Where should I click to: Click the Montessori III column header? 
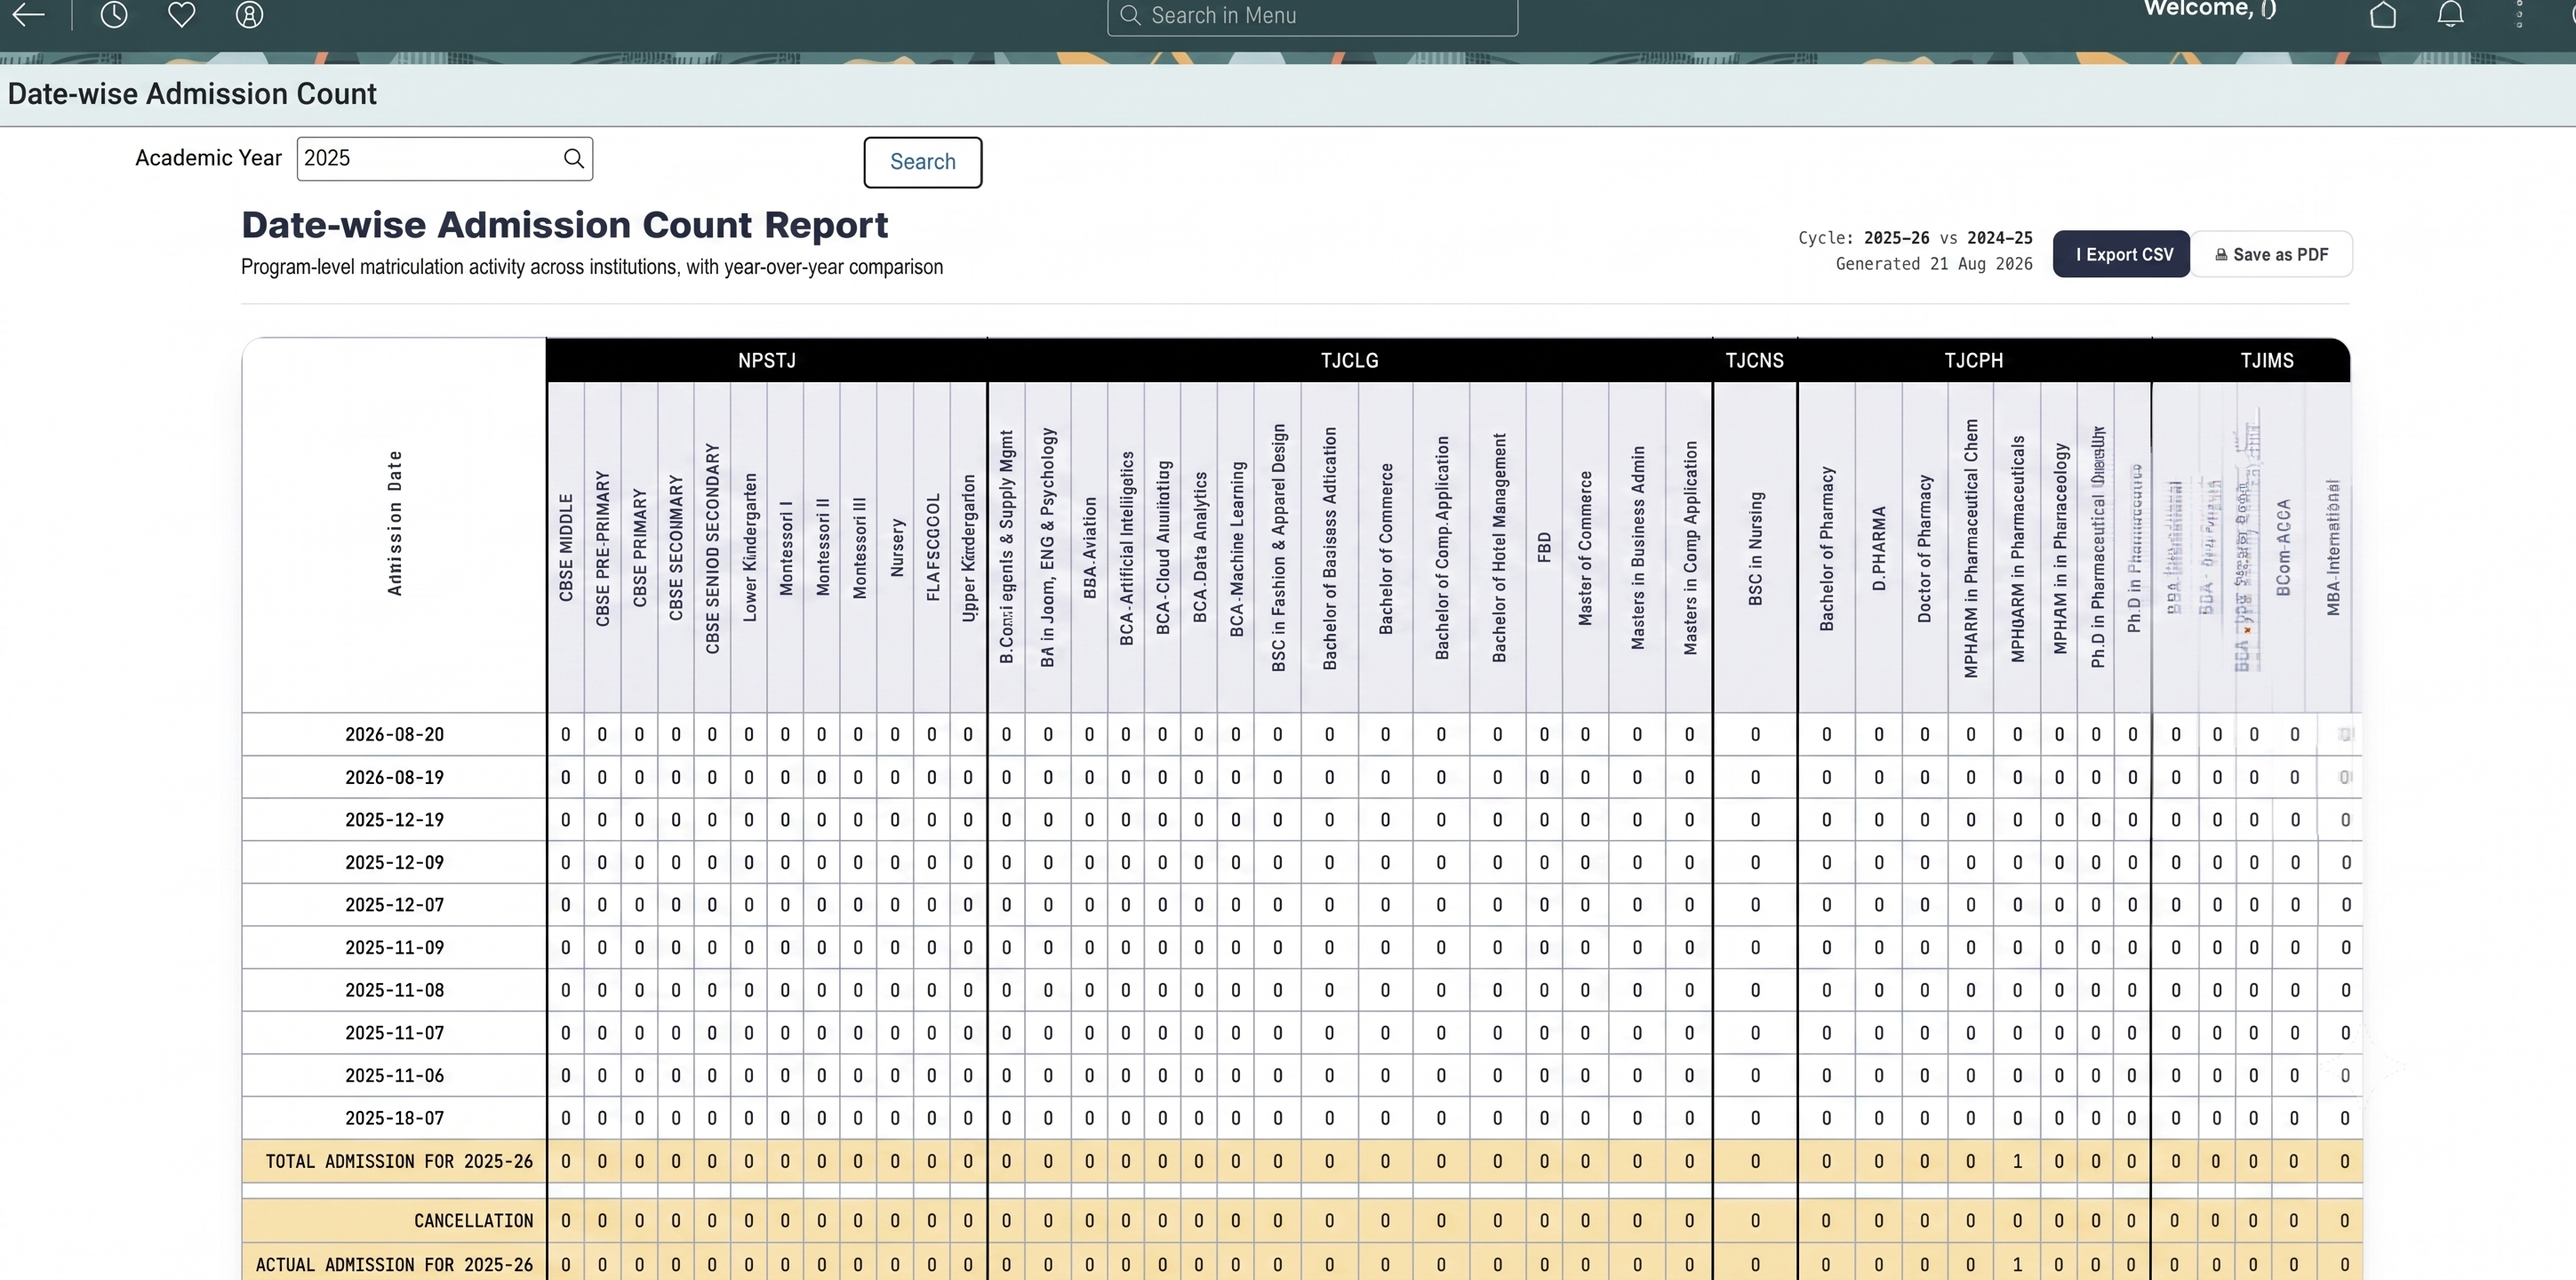tap(859, 548)
